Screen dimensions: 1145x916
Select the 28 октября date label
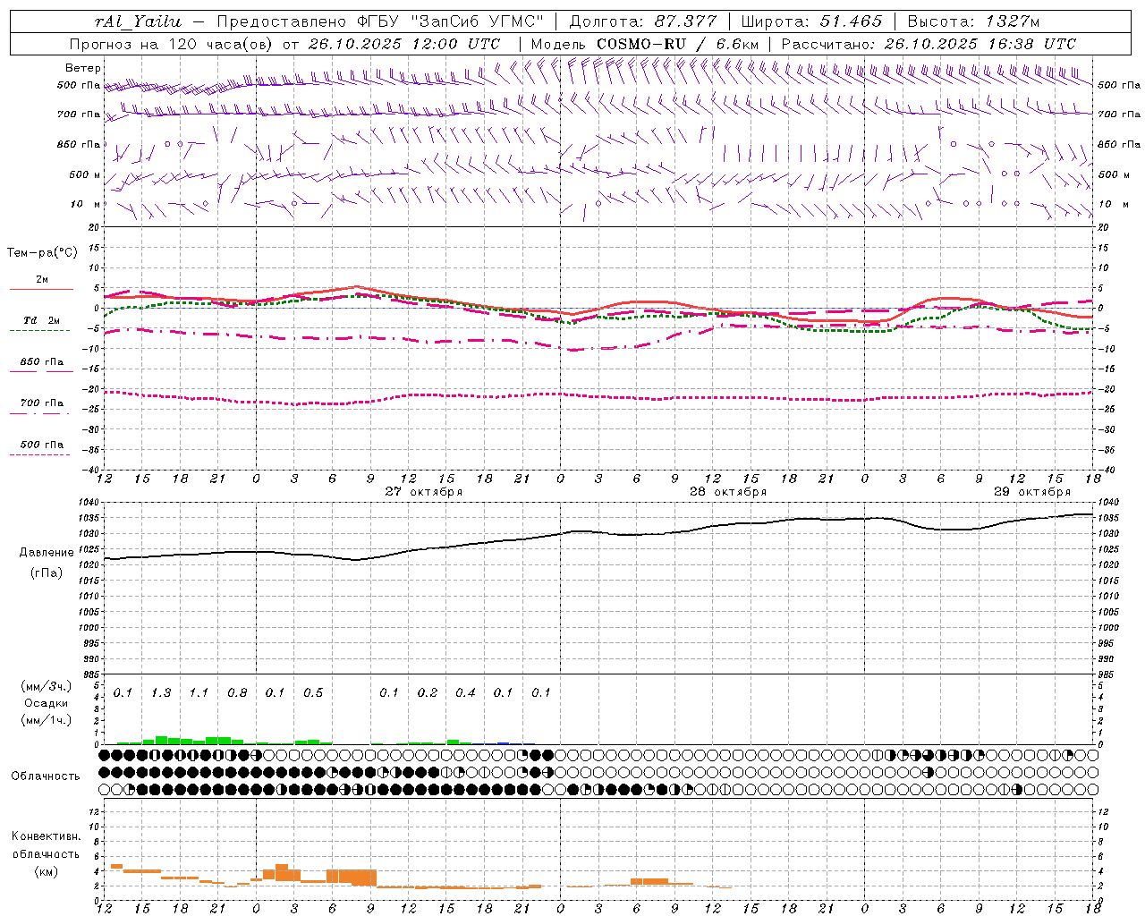click(727, 492)
